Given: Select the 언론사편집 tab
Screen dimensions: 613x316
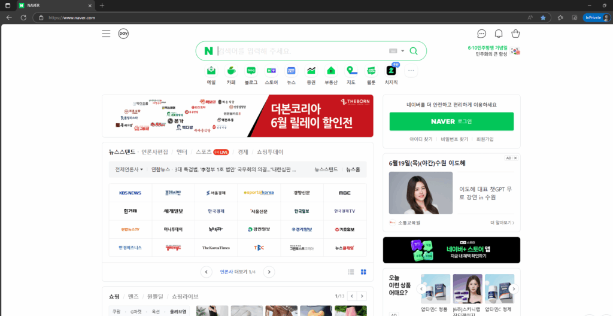Looking at the screenshot, I should click(155, 152).
